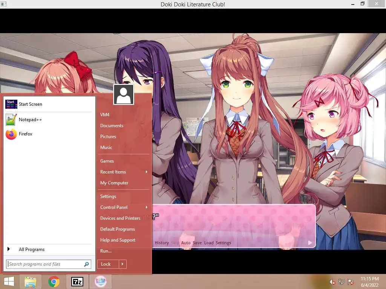Click the search magnifier icon

pyautogui.click(x=86, y=264)
